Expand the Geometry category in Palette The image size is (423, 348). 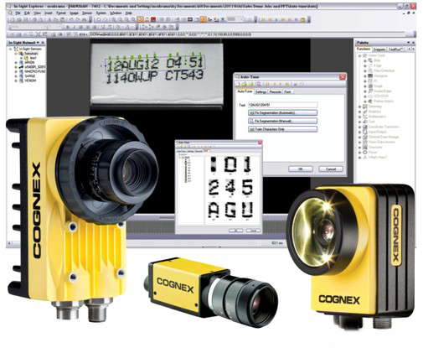359,106
